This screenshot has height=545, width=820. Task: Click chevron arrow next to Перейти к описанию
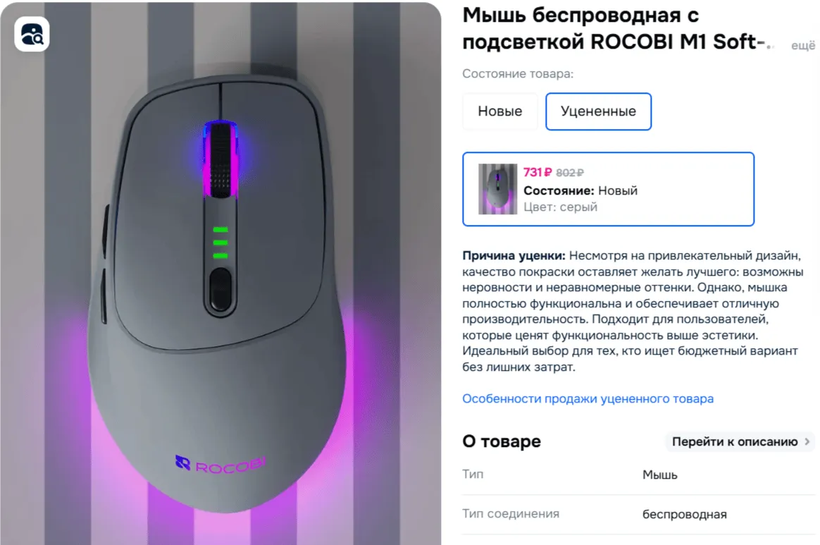tap(807, 441)
